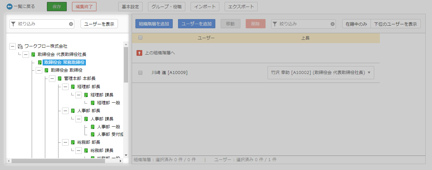Click the tree panel vertical scrollbar

tap(126, 66)
